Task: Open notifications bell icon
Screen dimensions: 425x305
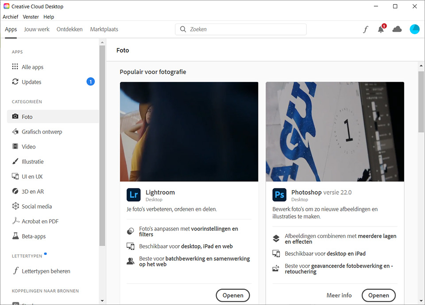Action: [381, 29]
